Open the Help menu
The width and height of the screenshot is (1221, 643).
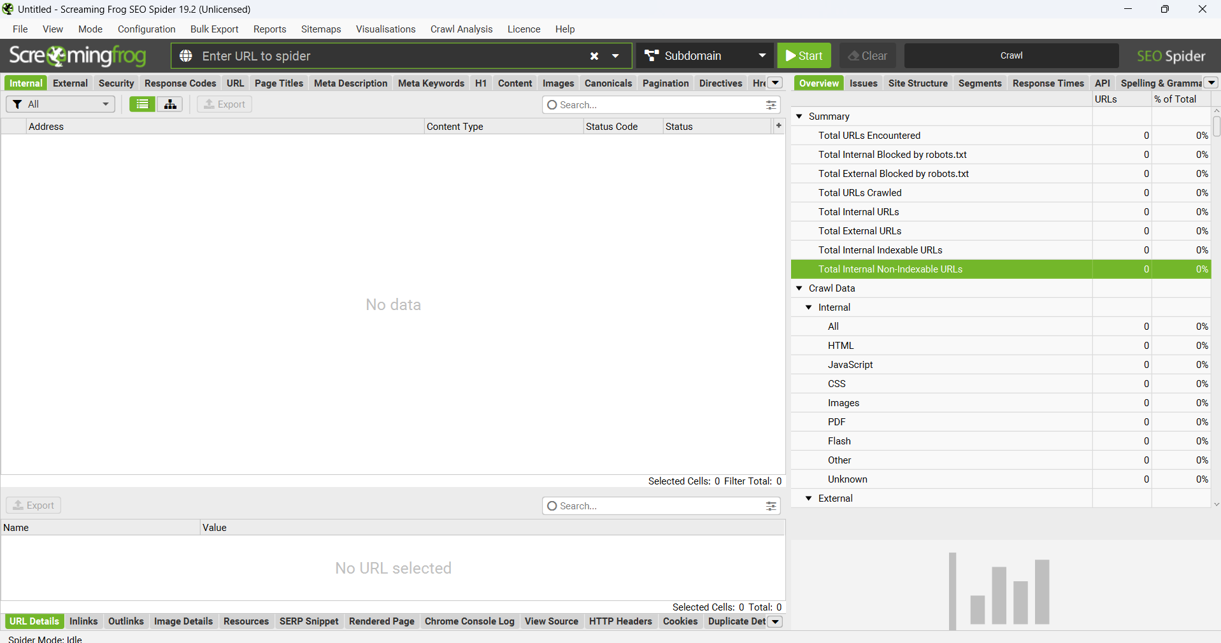pyautogui.click(x=565, y=29)
